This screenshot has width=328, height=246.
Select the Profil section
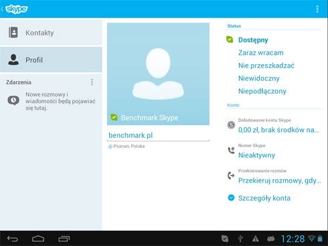[x=51, y=59]
